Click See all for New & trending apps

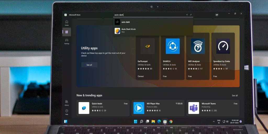(235, 96)
